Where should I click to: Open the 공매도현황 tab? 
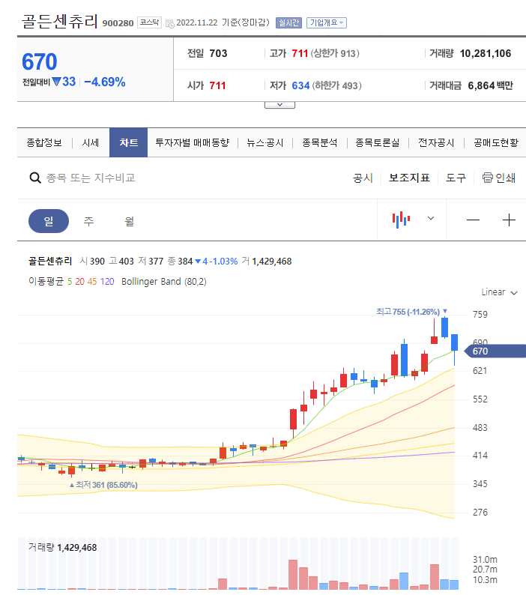[x=496, y=142]
